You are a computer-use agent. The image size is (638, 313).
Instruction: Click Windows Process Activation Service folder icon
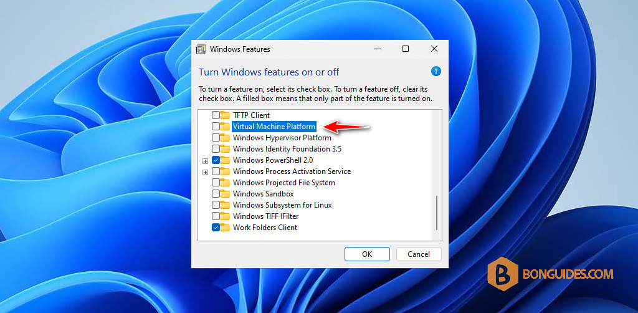tap(225, 171)
